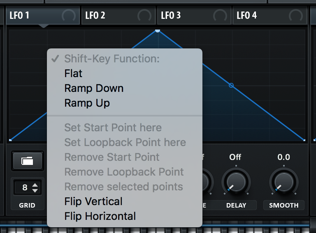Screen dimensions: 316x233
Task: Click the curve midpoint handle on falling slope
Action: click(231, 85)
